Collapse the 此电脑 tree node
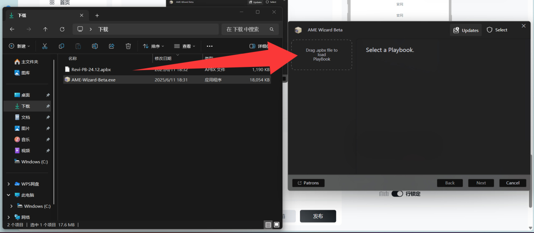This screenshot has width=534, height=233. [9, 195]
